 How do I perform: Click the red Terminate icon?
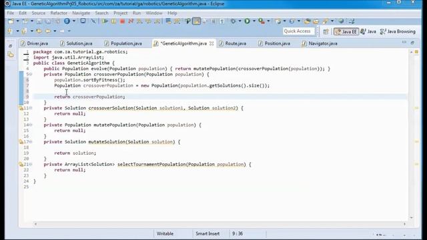point(122,21)
